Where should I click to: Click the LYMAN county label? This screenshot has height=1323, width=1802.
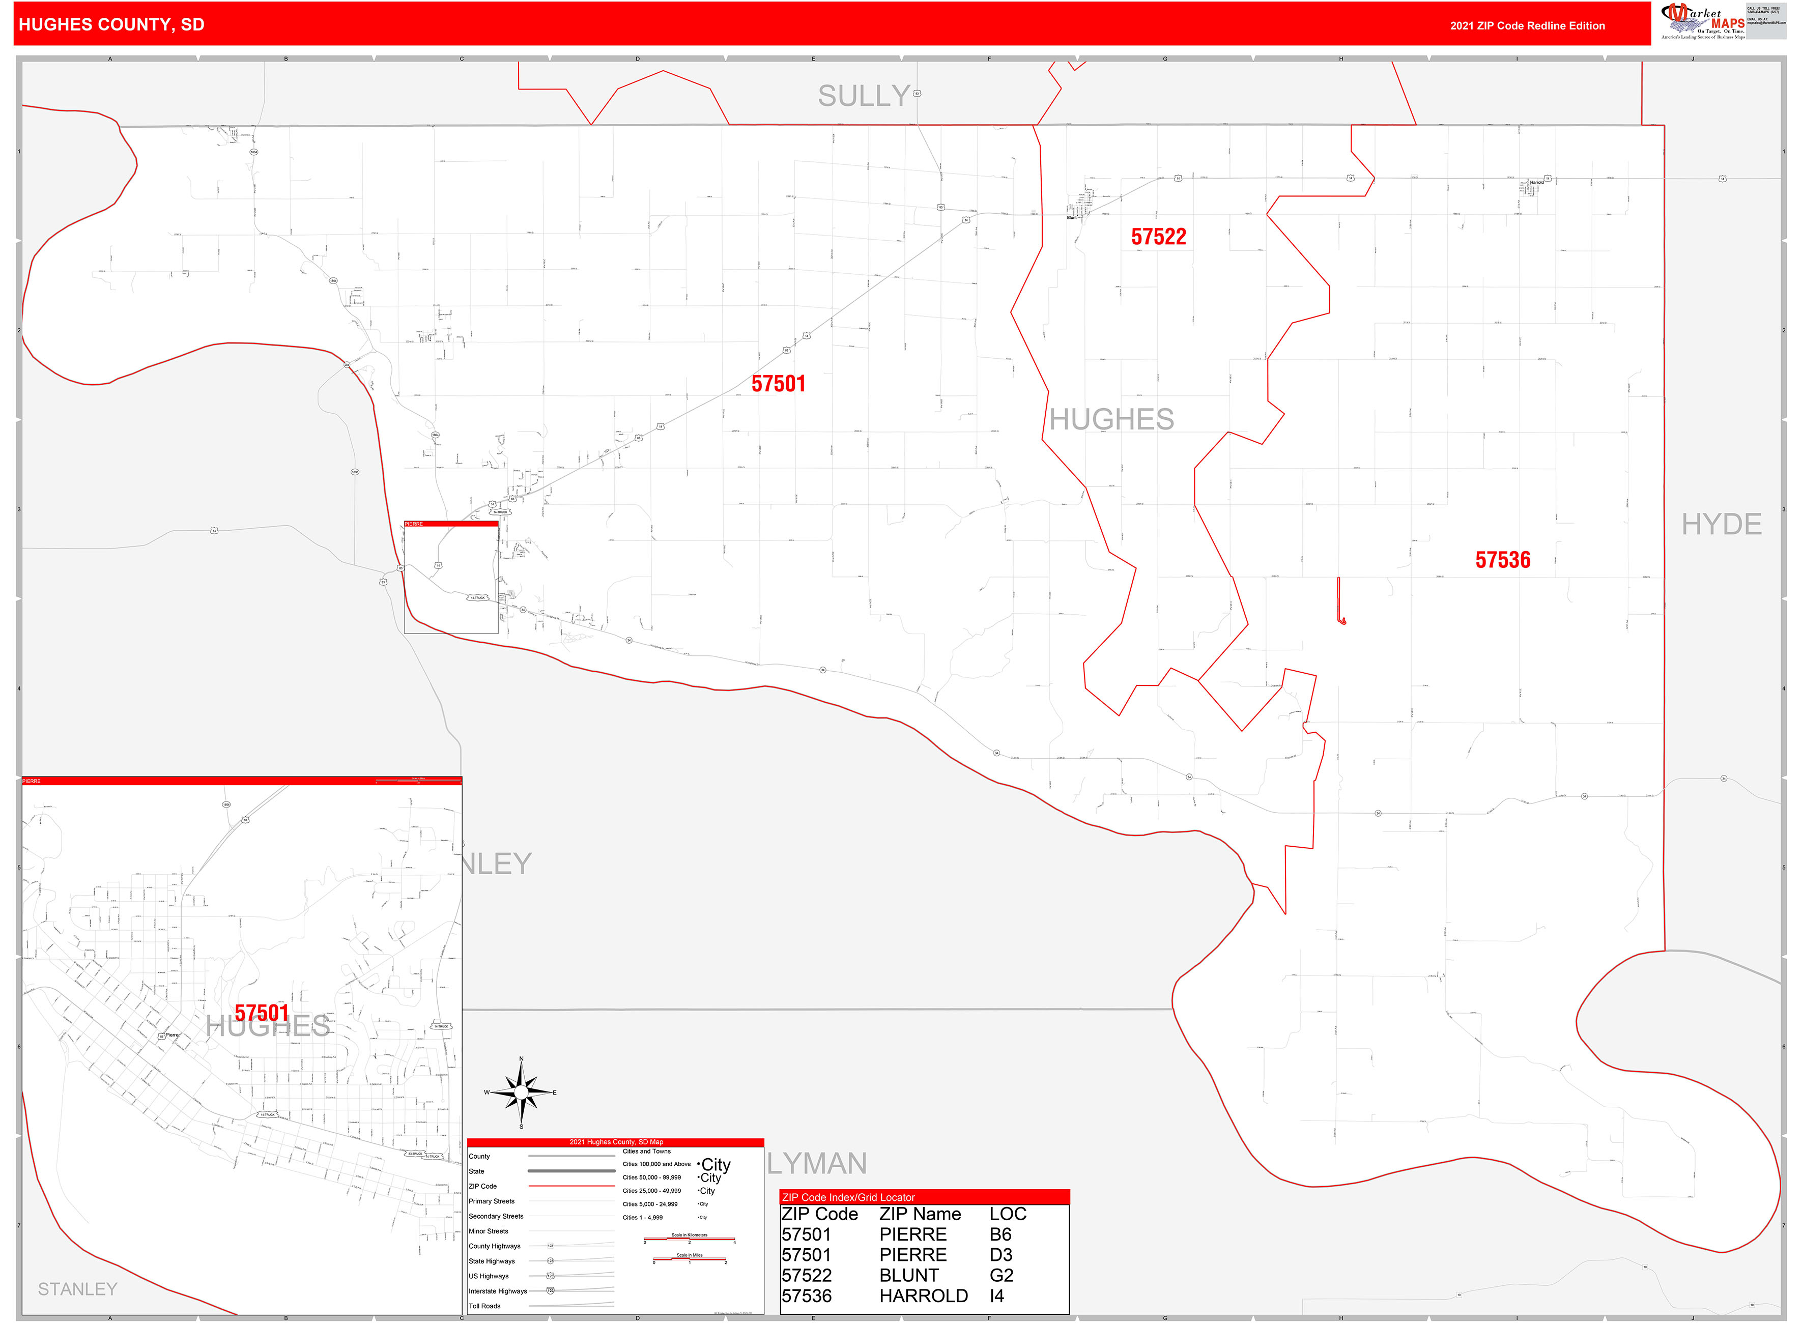(x=817, y=1163)
